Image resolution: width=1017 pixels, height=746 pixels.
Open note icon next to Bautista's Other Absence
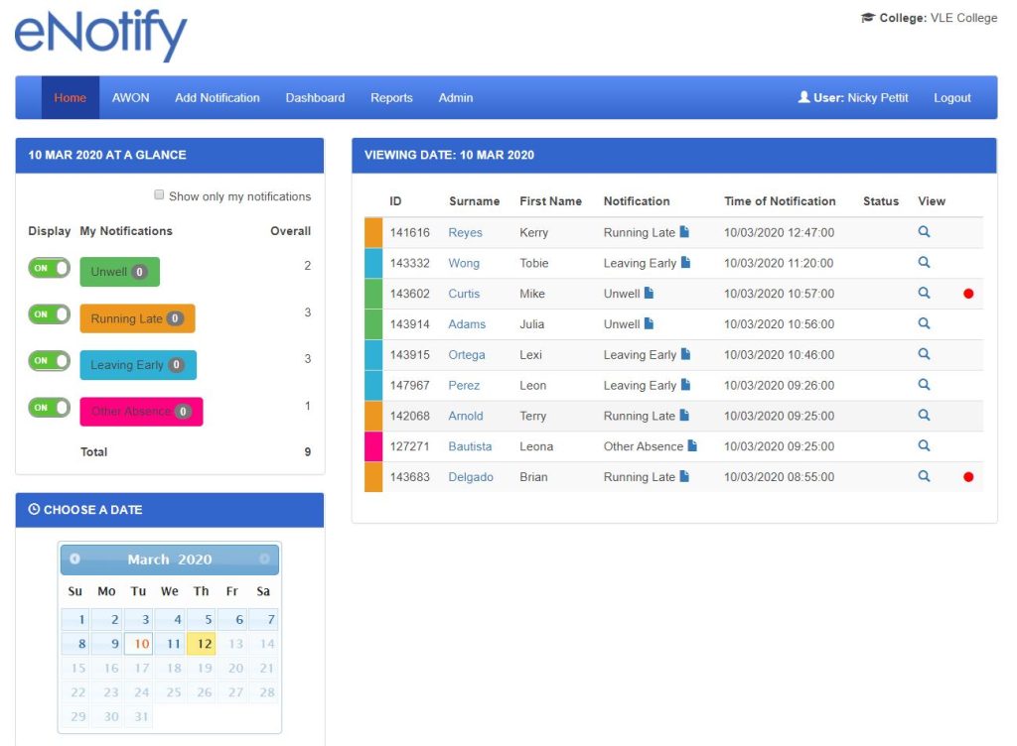(692, 446)
